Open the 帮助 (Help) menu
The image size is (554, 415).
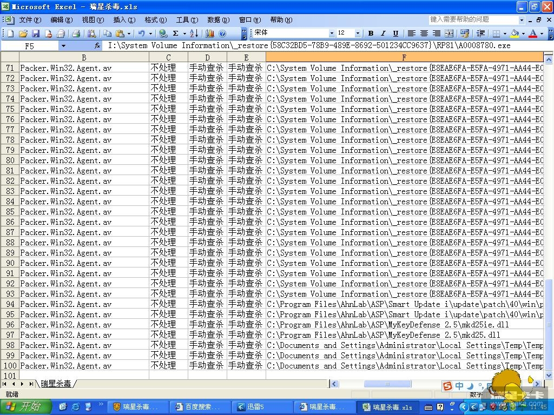[281, 20]
